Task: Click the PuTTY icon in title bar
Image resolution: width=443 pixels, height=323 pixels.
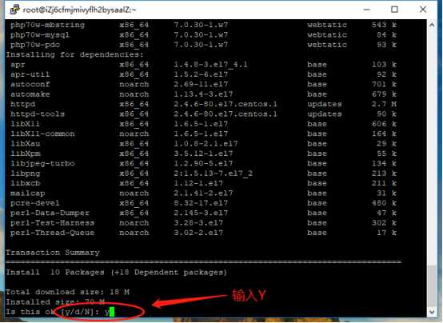Action: (14, 10)
